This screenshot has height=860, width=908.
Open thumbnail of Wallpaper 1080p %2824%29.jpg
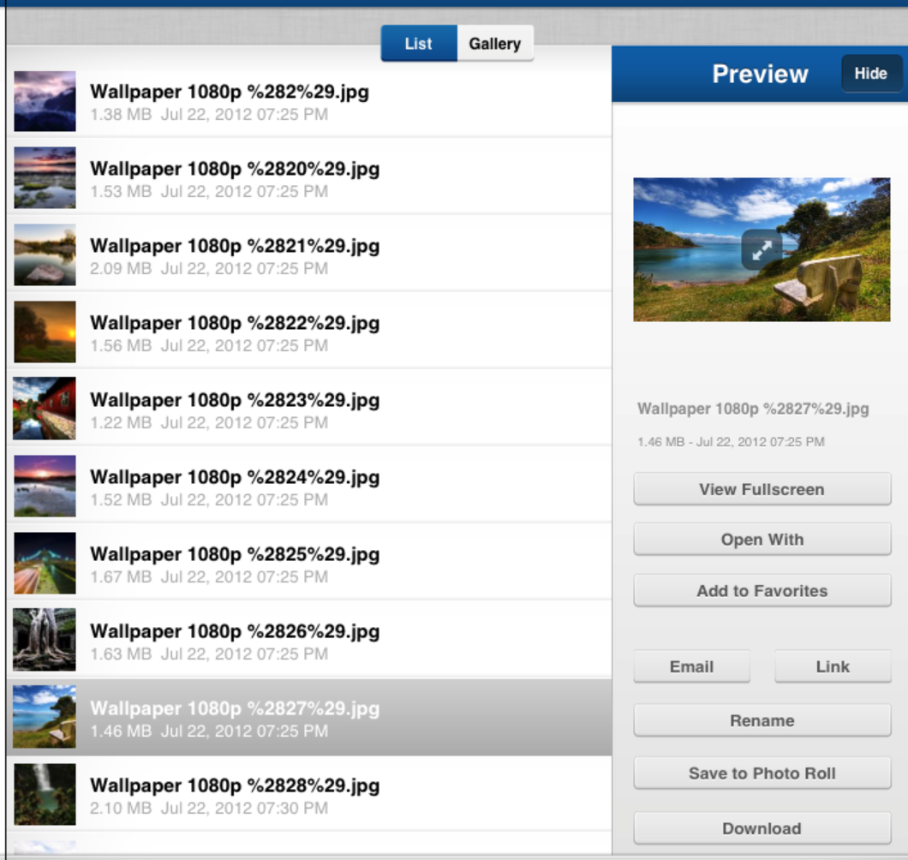point(45,486)
